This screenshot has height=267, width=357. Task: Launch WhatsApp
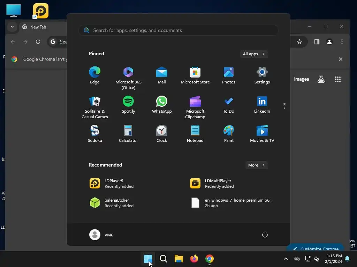click(x=162, y=105)
